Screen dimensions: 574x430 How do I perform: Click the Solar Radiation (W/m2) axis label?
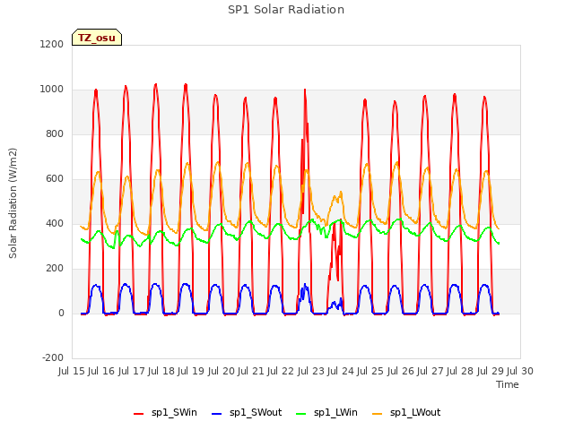click(13, 203)
